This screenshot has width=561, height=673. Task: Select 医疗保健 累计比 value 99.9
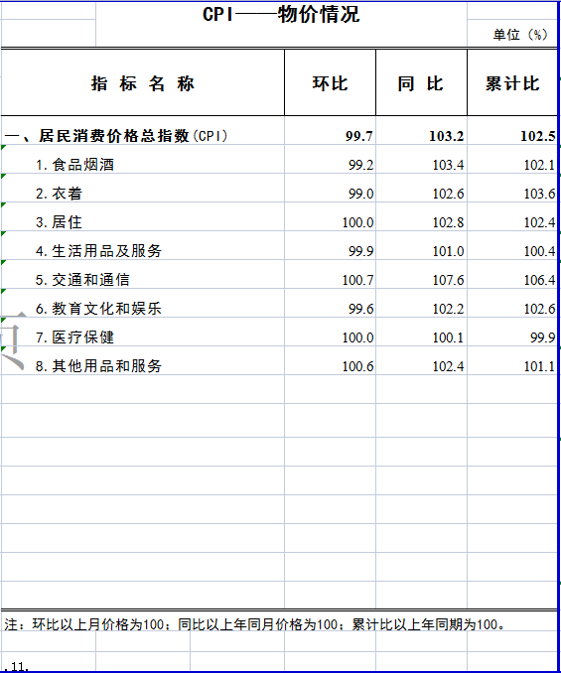[x=542, y=337]
